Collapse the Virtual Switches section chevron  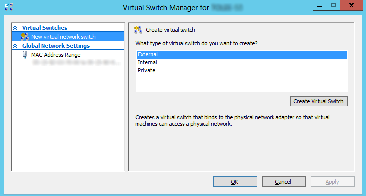tap(15, 28)
